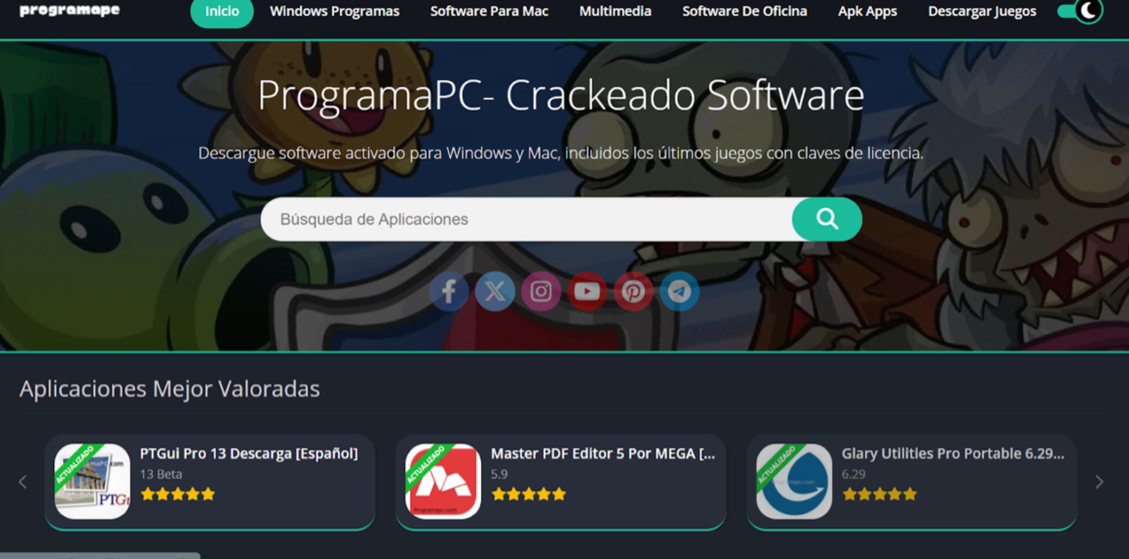Click the Glary Utilities app thumbnail

(793, 482)
